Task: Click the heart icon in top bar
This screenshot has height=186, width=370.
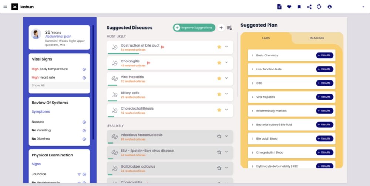Action: (289, 7)
